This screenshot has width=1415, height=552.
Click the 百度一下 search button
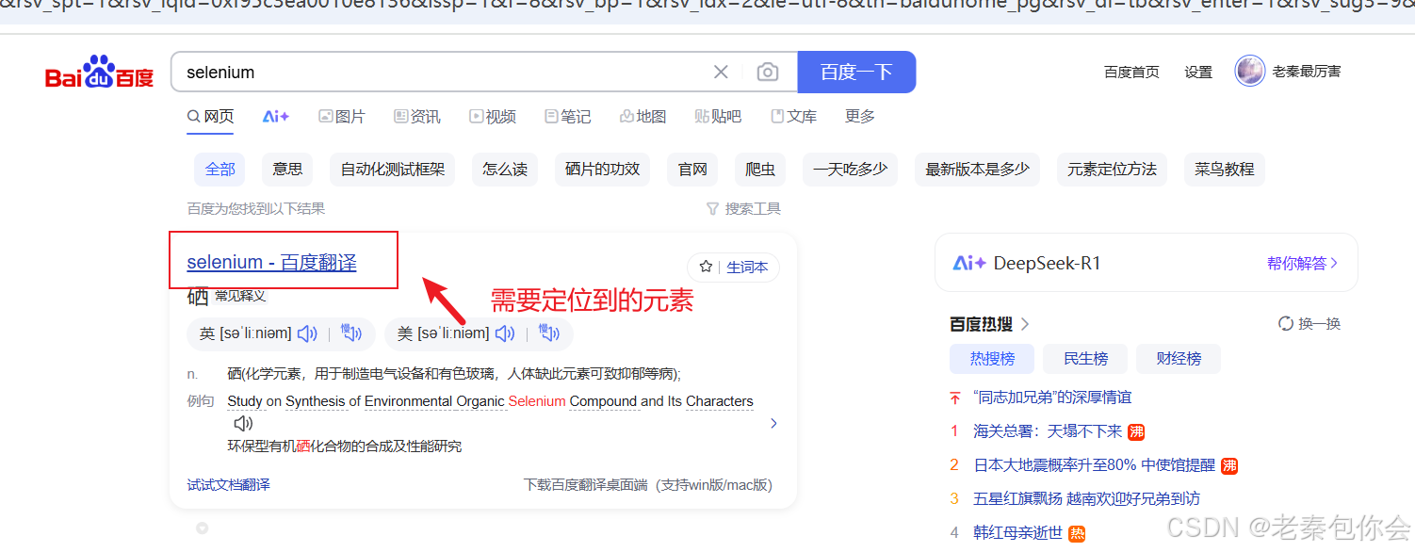tap(856, 73)
